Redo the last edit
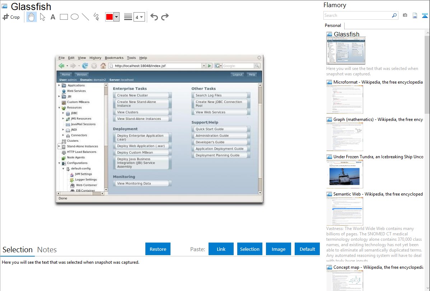The width and height of the screenshot is (430, 291). pyautogui.click(x=165, y=17)
